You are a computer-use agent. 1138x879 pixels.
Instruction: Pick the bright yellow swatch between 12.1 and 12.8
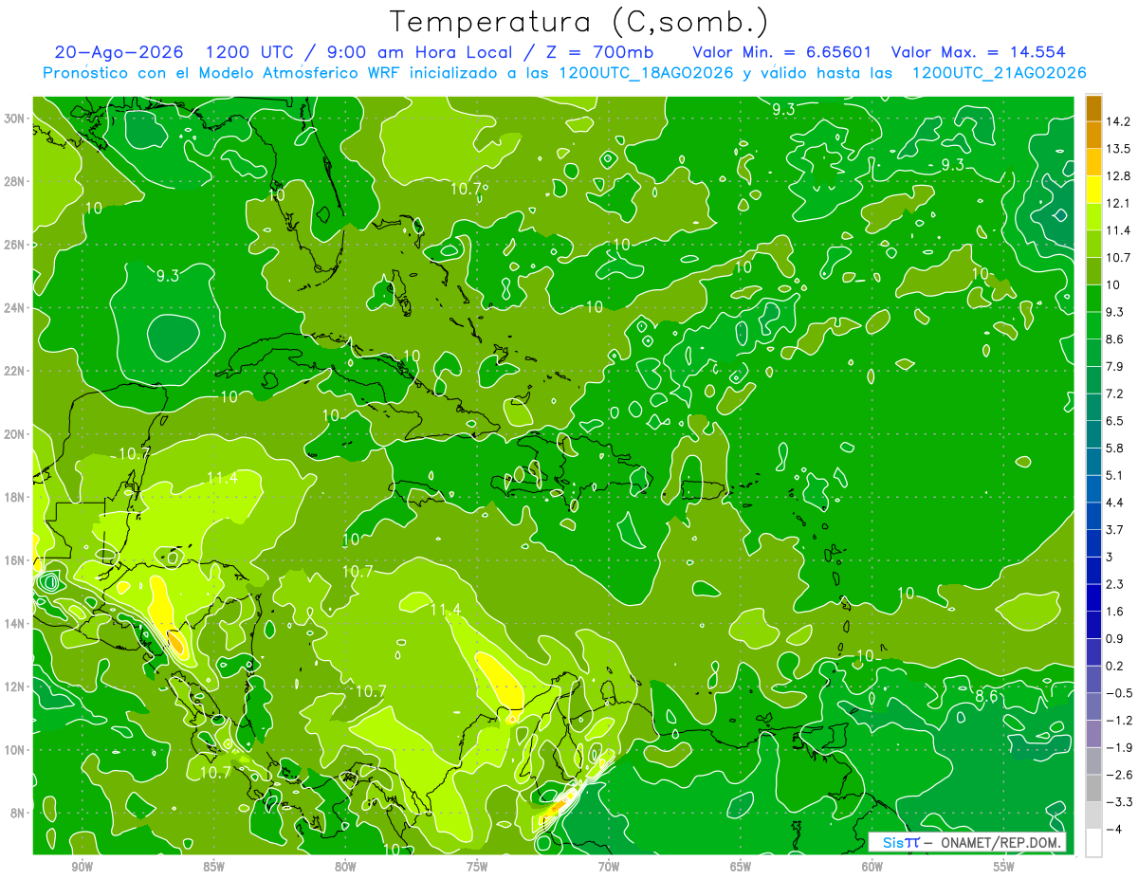[x=1093, y=190]
